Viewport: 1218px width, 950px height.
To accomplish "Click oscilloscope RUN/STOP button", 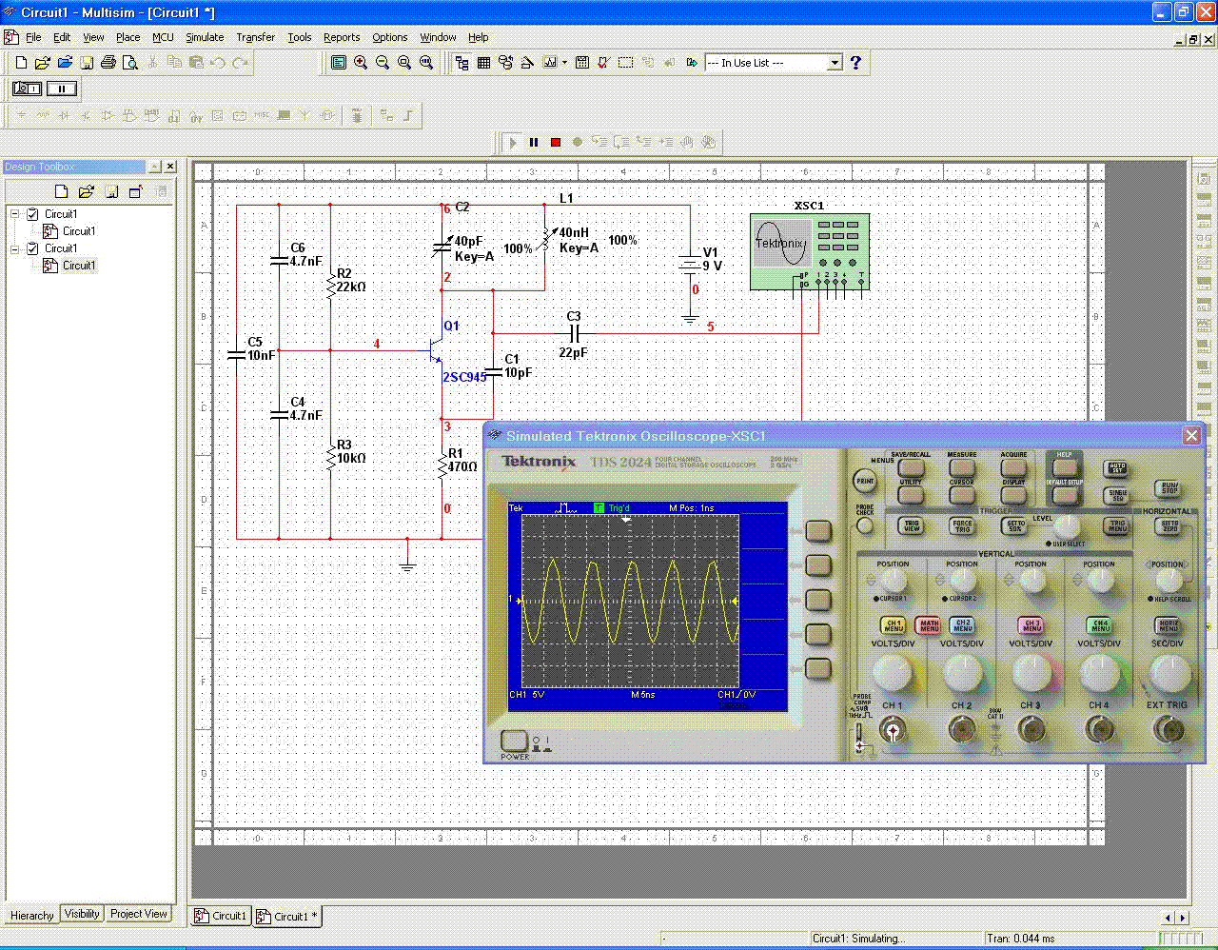I will click(1169, 487).
